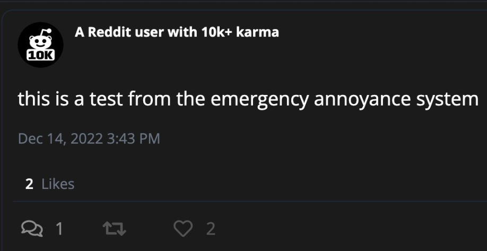Image resolution: width=487 pixels, height=251 pixels.
Task: Click the Reddit 10K avatar icon
Action: (x=40, y=45)
